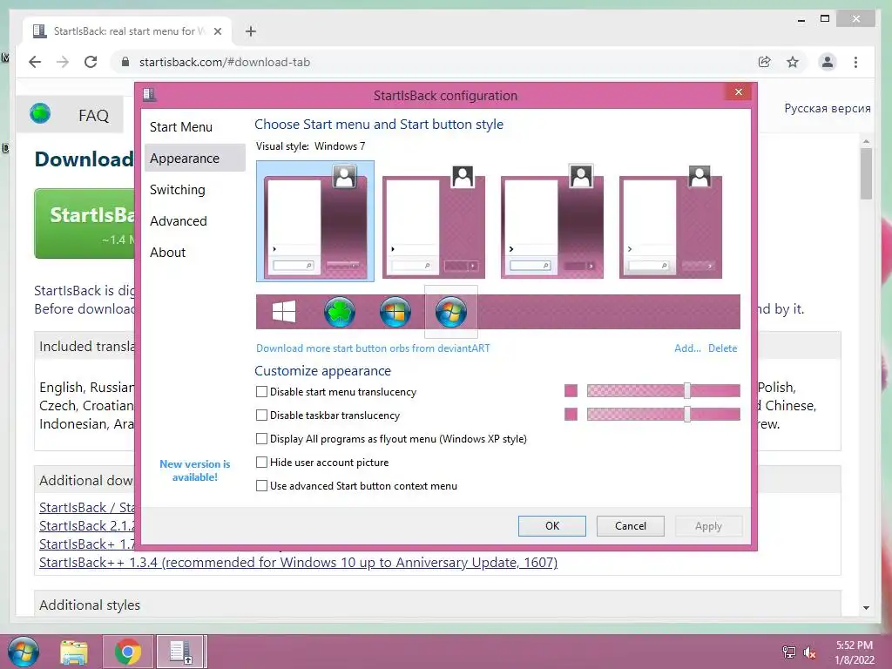The width and height of the screenshot is (892, 669).
Task: Open the taskbar color swatch
Action: pyautogui.click(x=571, y=414)
